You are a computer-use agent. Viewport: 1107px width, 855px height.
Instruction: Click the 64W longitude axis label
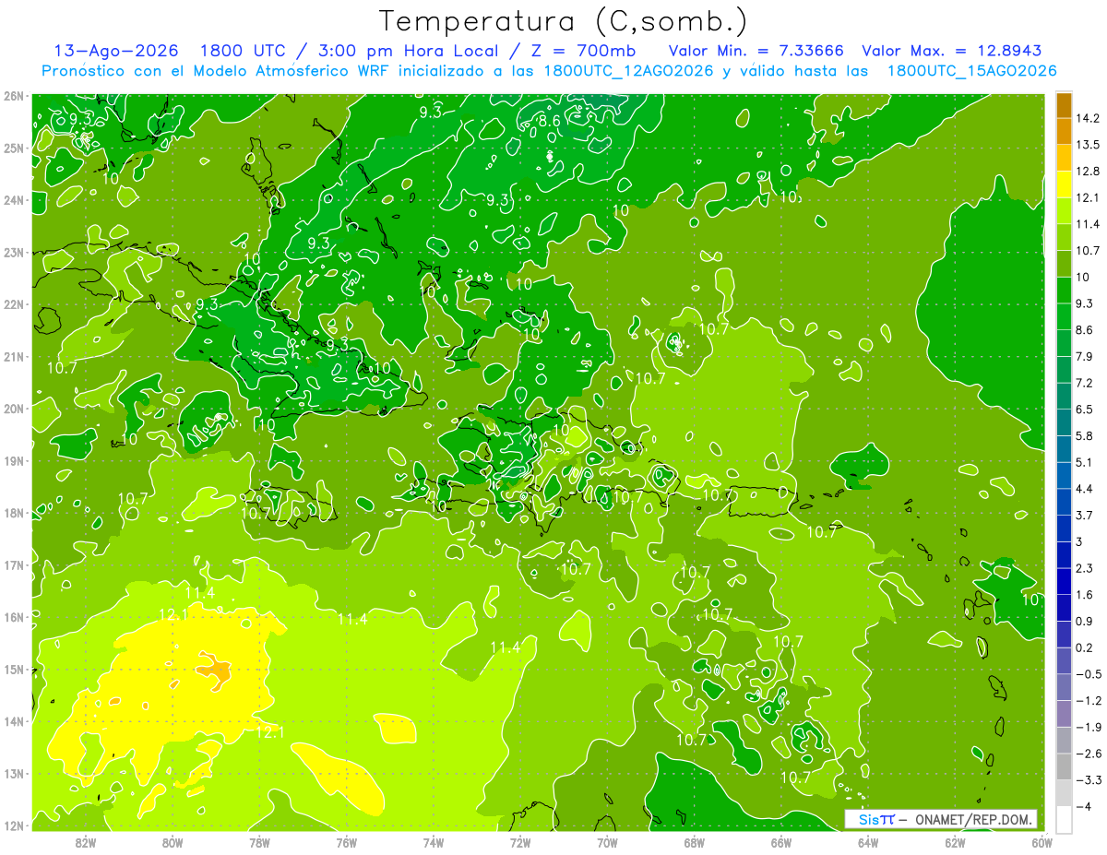click(868, 842)
